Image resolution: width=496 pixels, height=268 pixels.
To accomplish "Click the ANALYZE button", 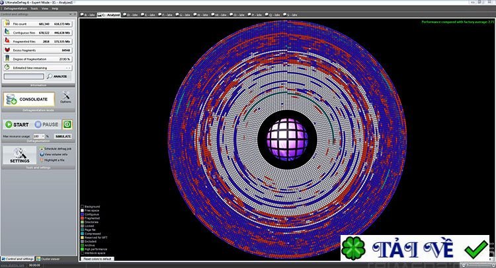I will coord(58,77).
